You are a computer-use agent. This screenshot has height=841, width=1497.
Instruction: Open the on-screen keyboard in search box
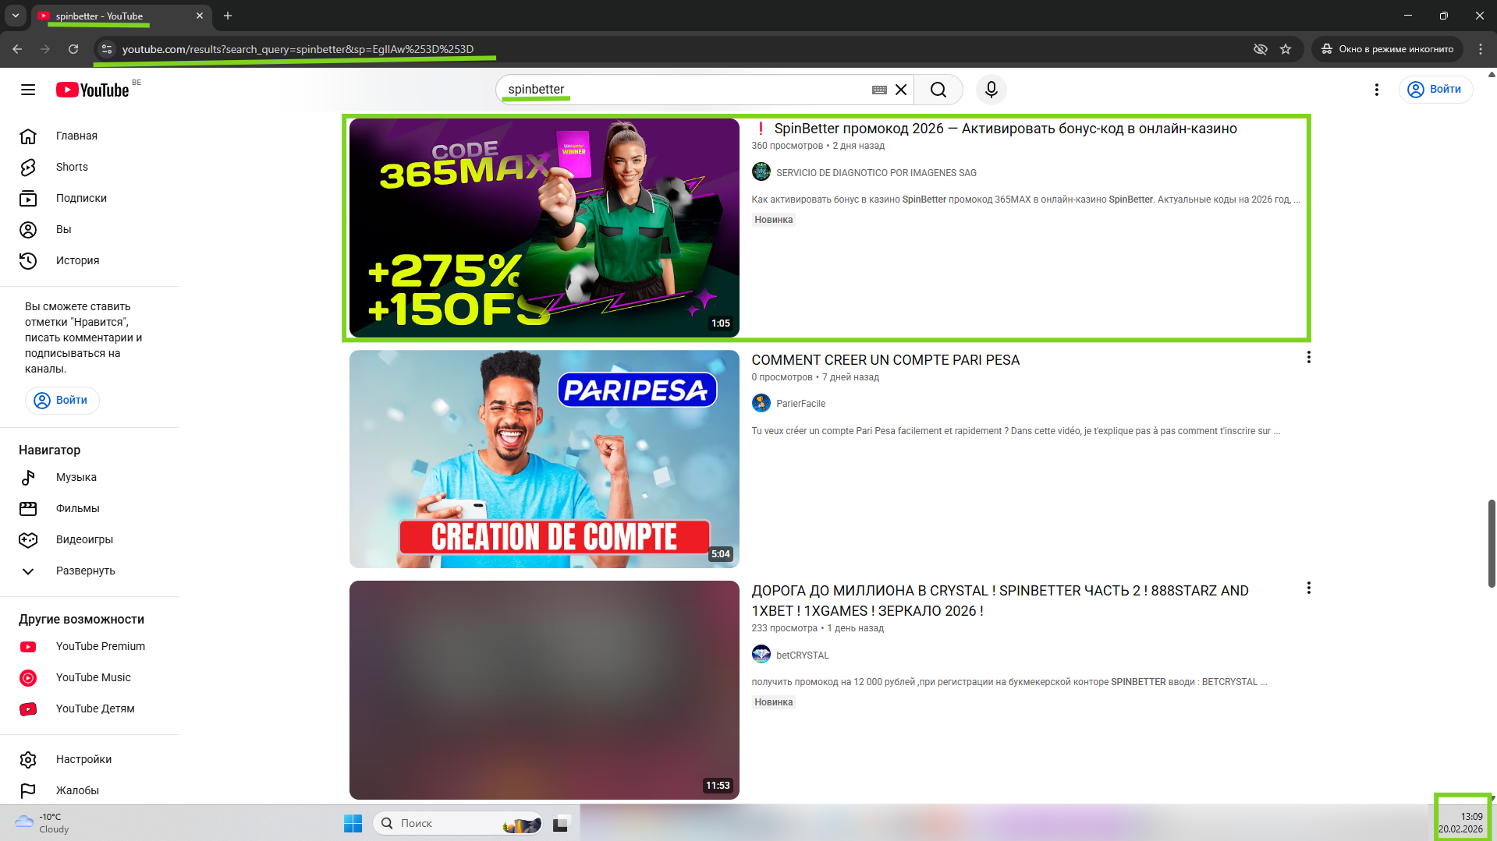[879, 90]
